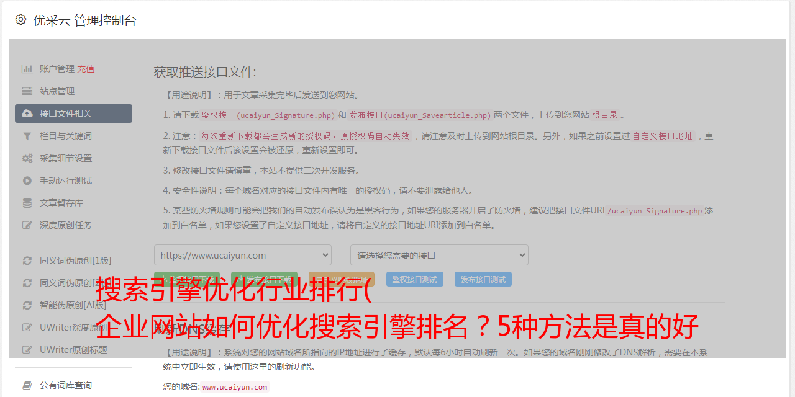Click the refresh icon for 同义词伪原创[1版]
795x397 pixels.
[x=27, y=261]
